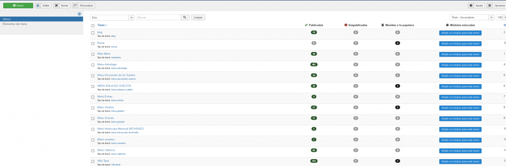Add a module for Wiki Tarot

click(460, 161)
